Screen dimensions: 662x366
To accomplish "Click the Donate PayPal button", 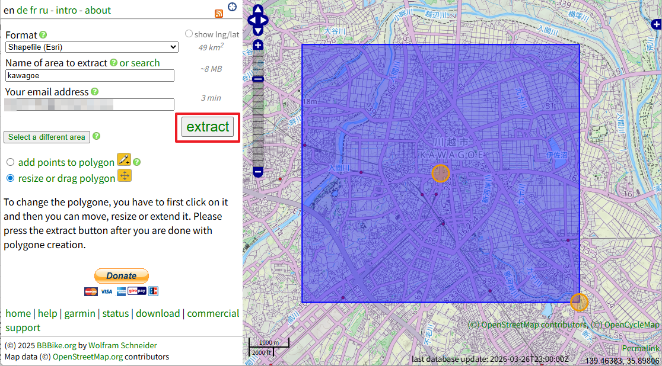I will (x=122, y=275).
